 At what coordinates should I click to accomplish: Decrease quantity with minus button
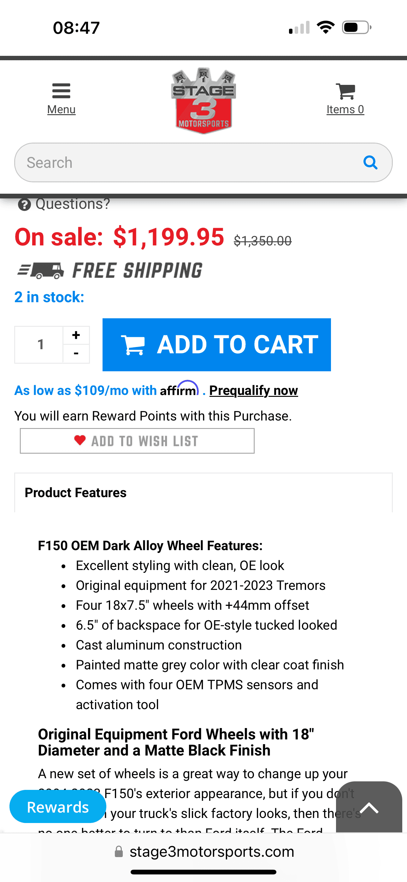76,353
